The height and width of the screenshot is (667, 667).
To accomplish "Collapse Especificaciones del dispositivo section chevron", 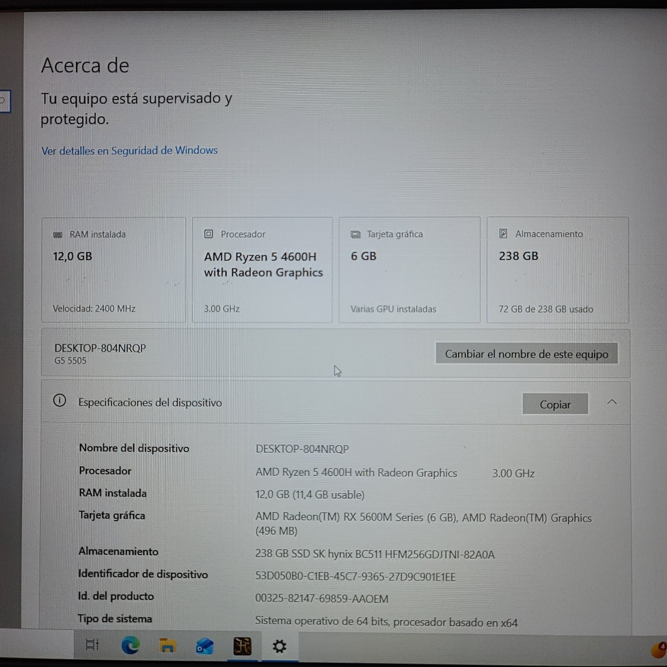I will (x=612, y=402).
